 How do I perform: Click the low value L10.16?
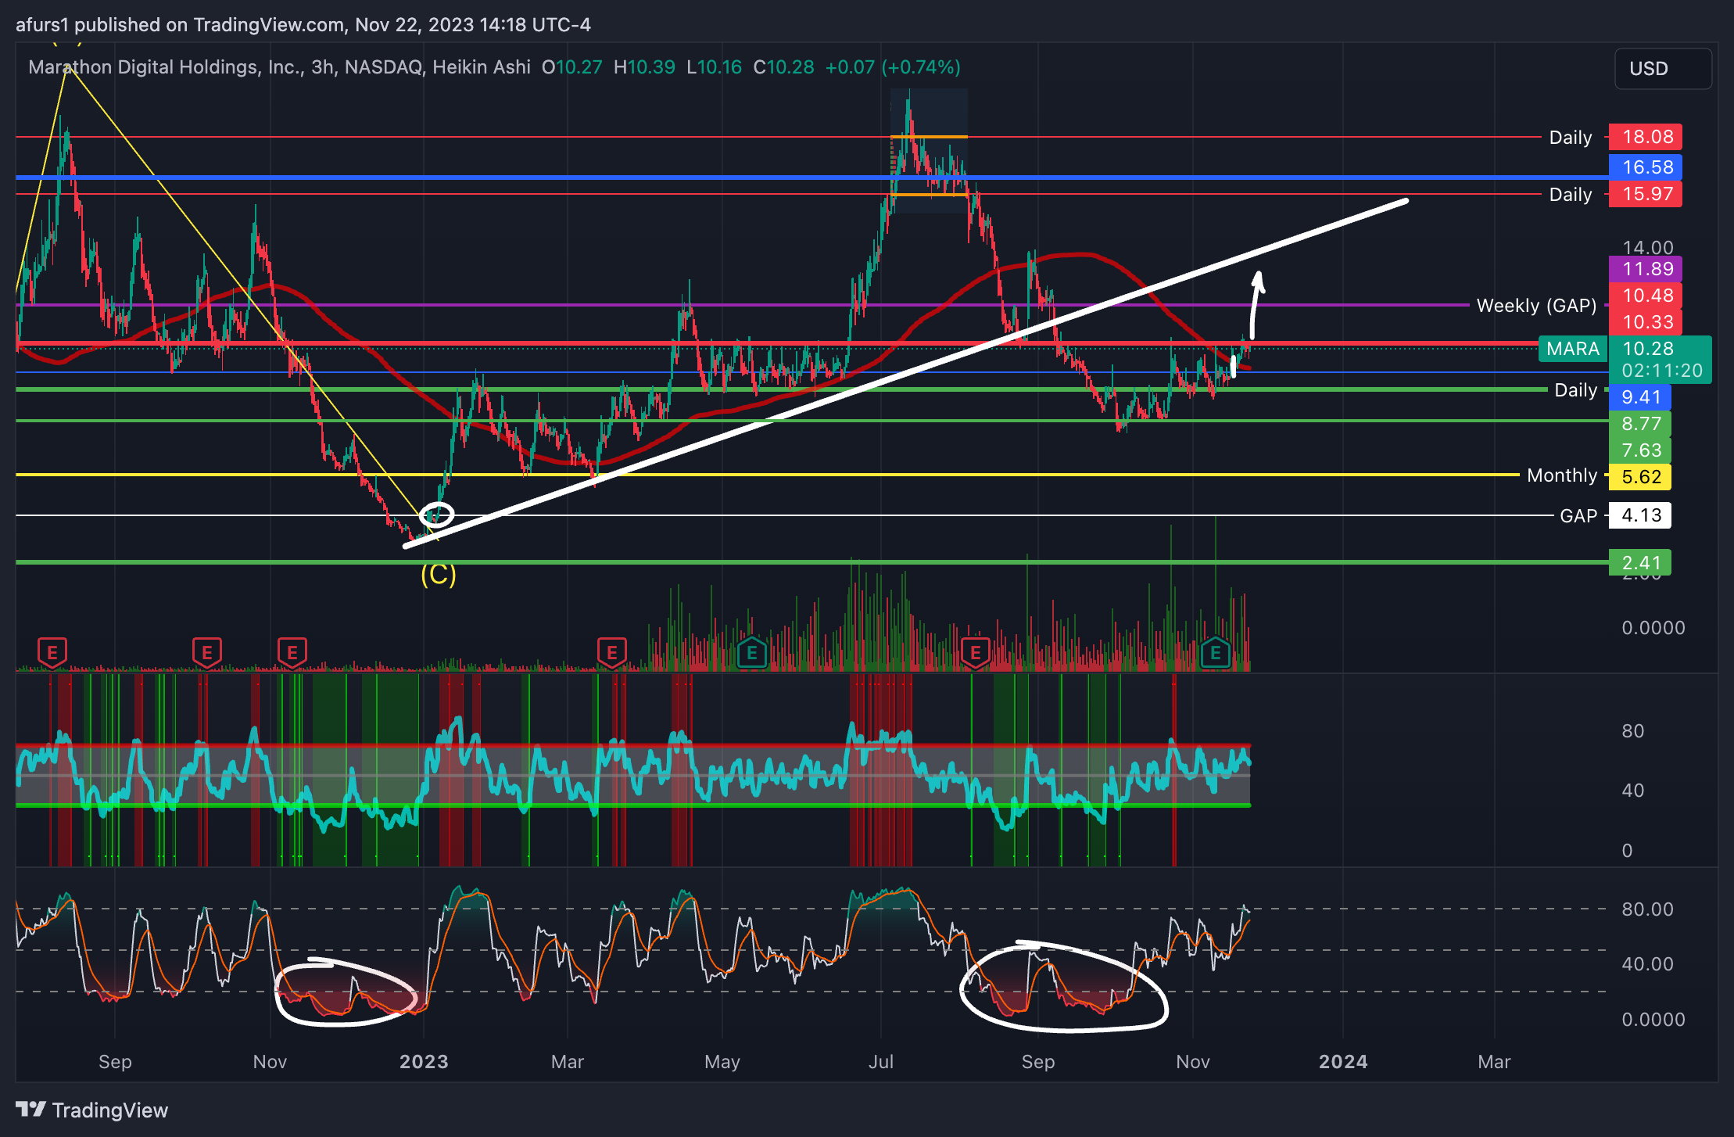(x=715, y=67)
